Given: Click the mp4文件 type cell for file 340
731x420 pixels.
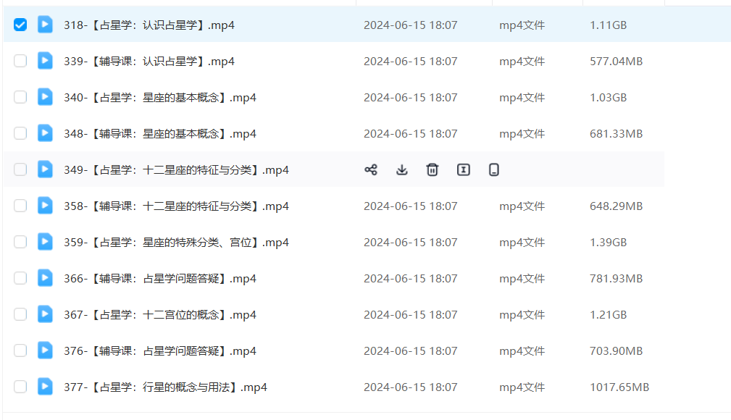Looking at the screenshot, I should (x=522, y=98).
